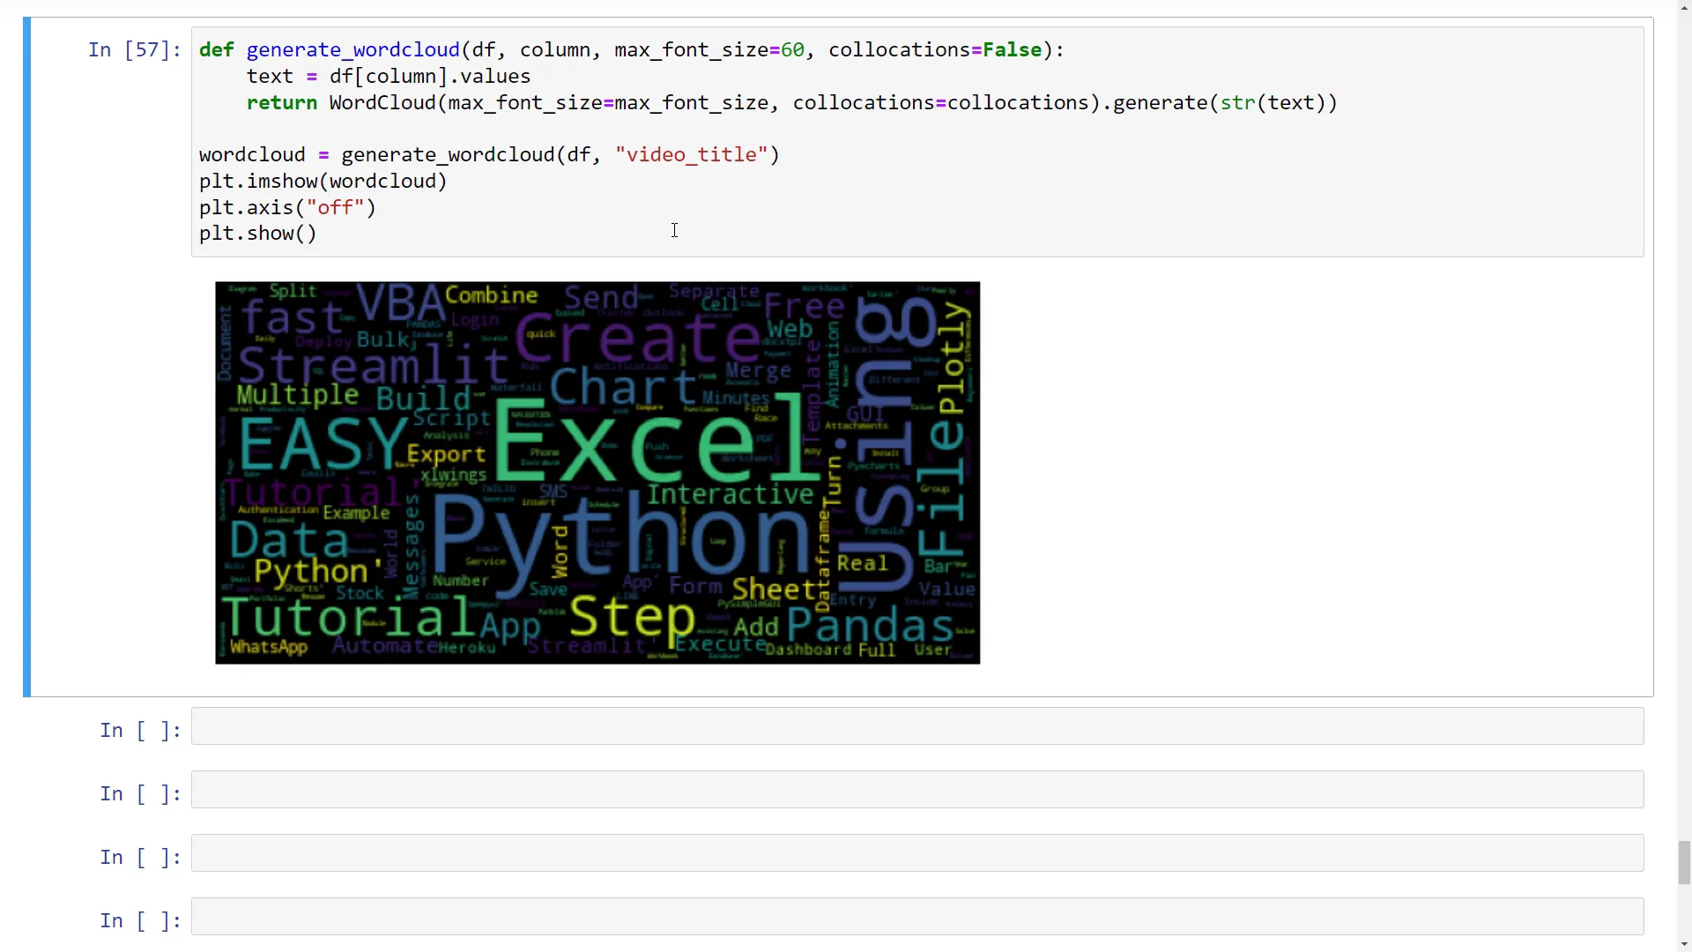The image size is (1692, 952).
Task: Click inside the first empty code cell
Action: click(916, 726)
